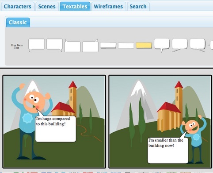Screen dimensions: 213x173
Task: Open the Characters tab
Action: (18, 7)
